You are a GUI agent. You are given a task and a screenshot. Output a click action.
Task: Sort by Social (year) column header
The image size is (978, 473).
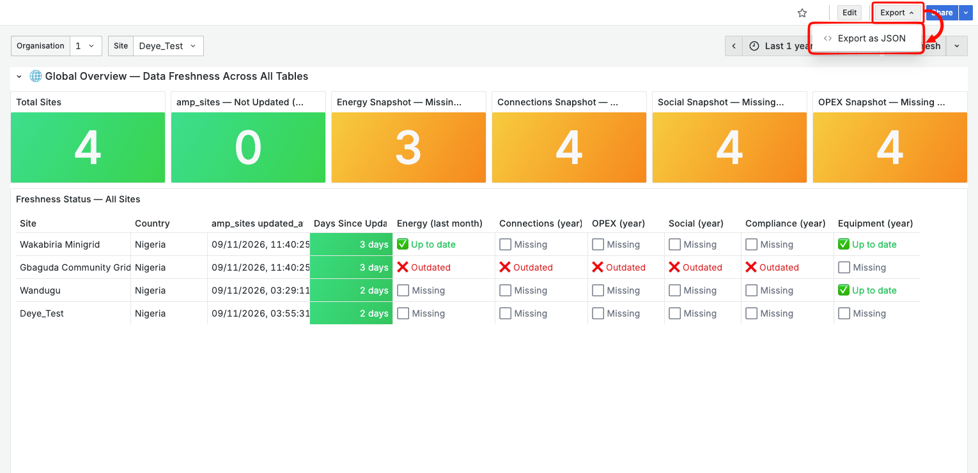696,223
